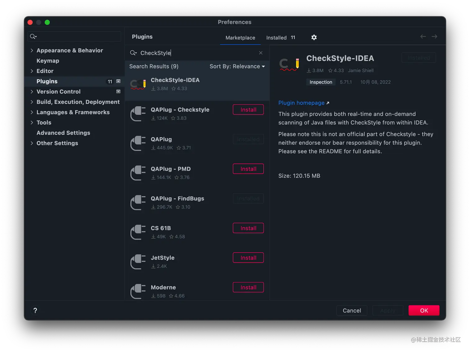Clear the CheckStyle search with the X icon
The image size is (470, 352).
tap(261, 53)
